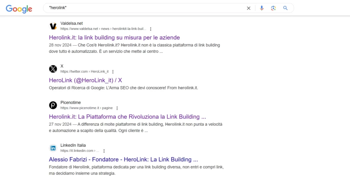Click the Google logo

(x=19, y=9)
